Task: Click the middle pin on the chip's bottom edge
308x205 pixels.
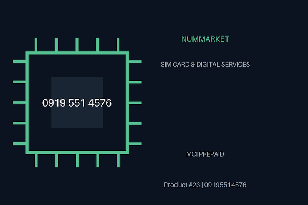Action: pos(77,160)
